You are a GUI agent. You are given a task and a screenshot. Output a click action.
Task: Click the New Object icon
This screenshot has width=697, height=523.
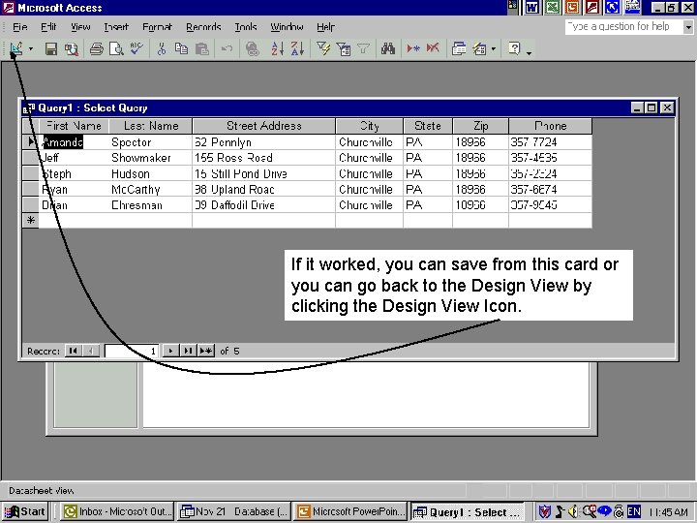479,49
